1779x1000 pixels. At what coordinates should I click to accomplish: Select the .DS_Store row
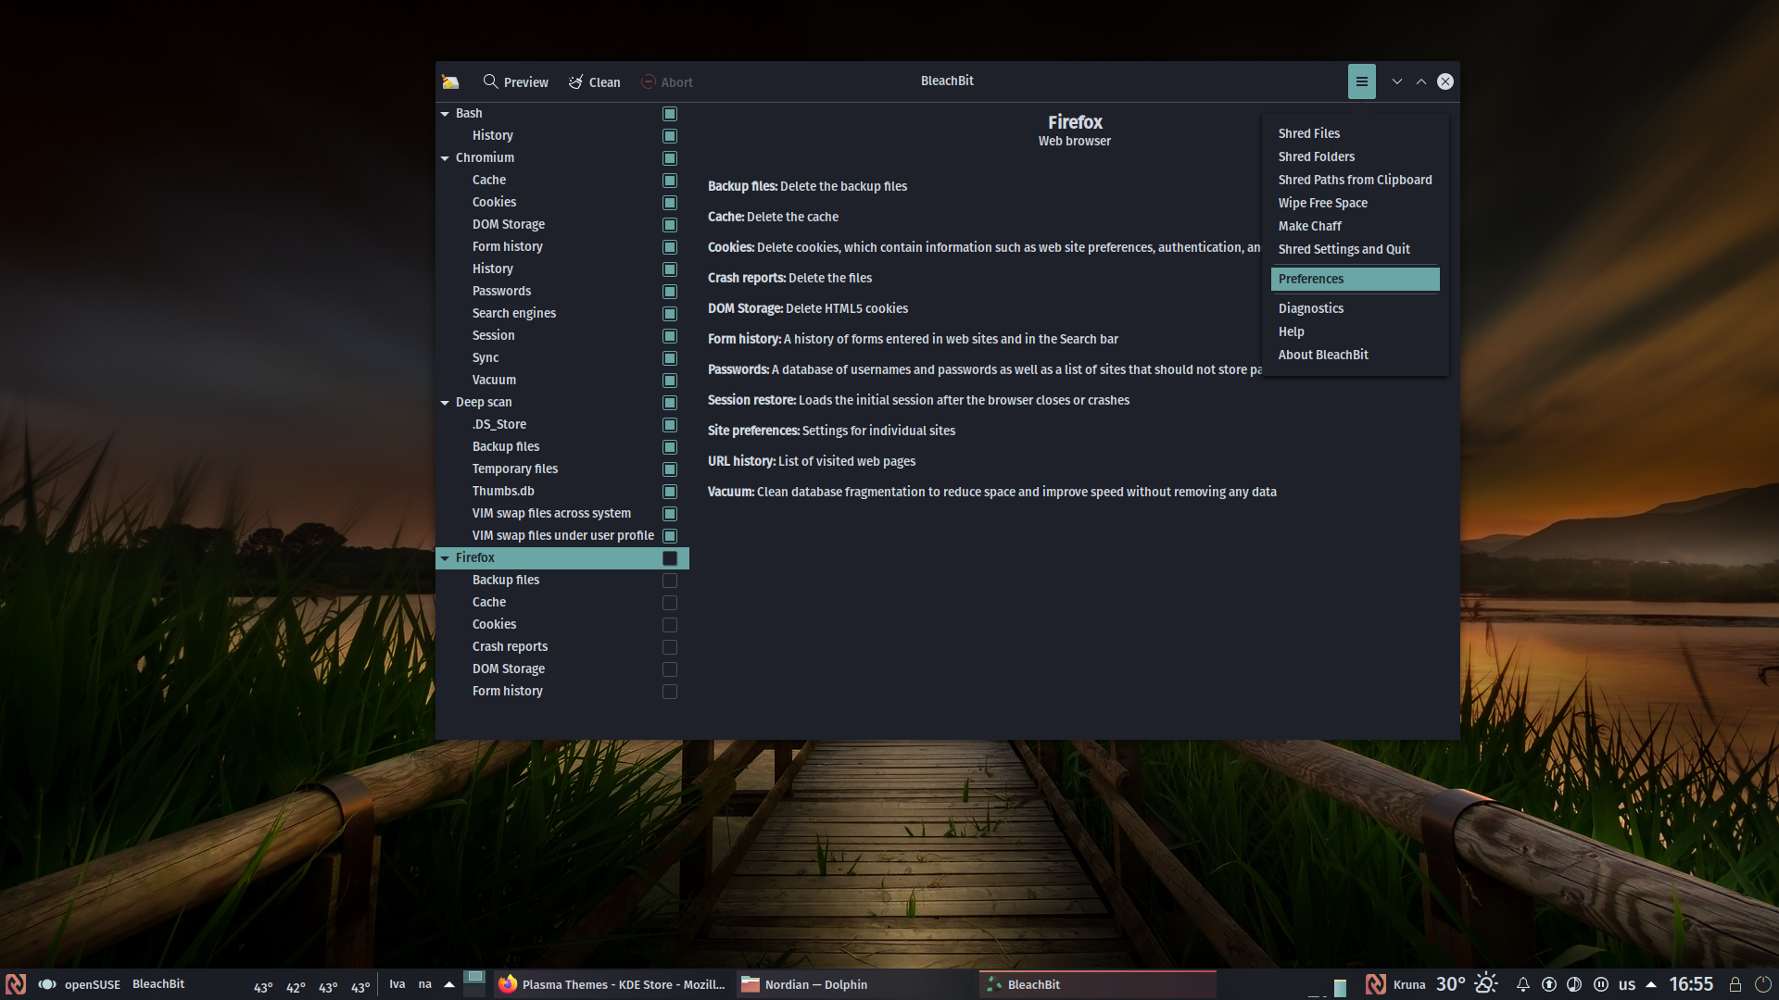(562, 425)
